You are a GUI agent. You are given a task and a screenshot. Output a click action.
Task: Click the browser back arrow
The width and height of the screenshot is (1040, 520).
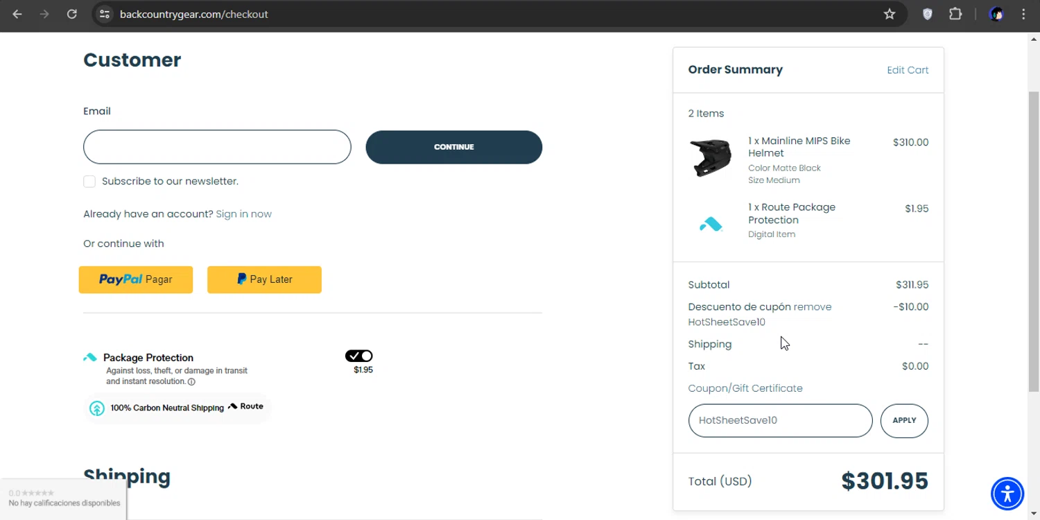[x=17, y=14]
